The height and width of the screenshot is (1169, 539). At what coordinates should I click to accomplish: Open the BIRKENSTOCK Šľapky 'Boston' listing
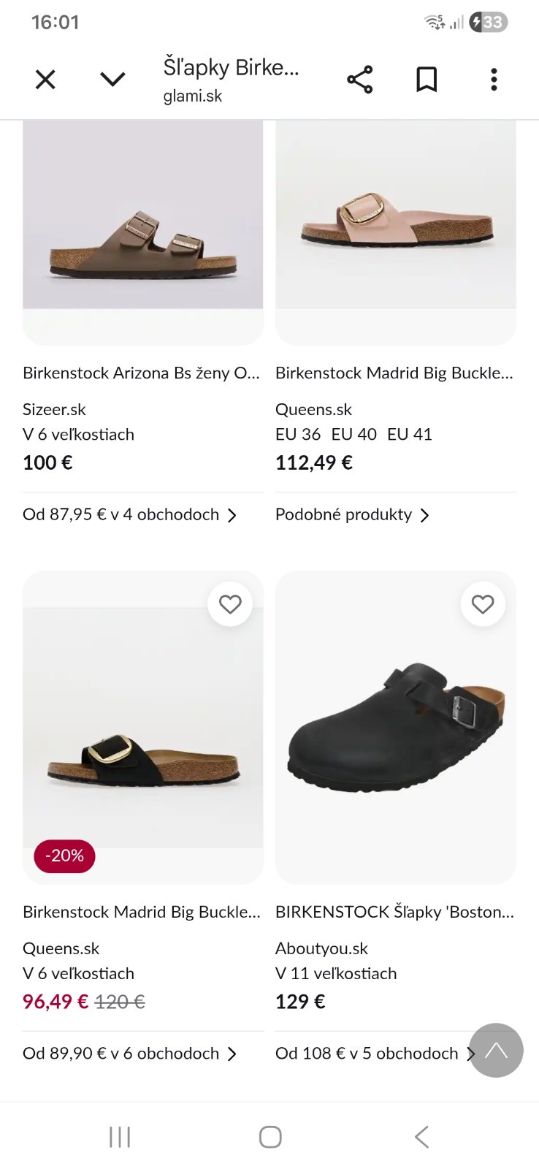[x=394, y=912]
